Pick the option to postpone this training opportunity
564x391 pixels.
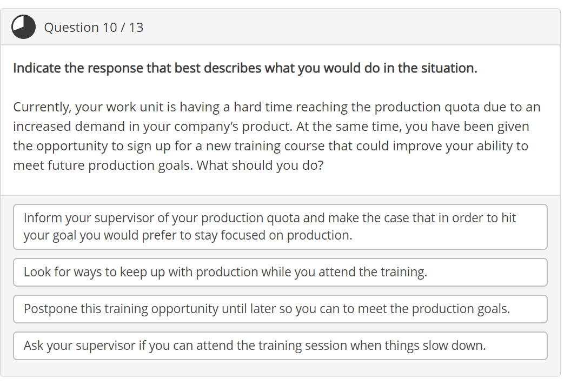280,309
